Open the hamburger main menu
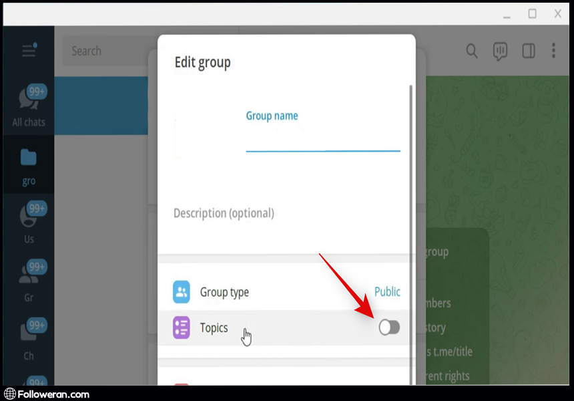 [x=29, y=51]
